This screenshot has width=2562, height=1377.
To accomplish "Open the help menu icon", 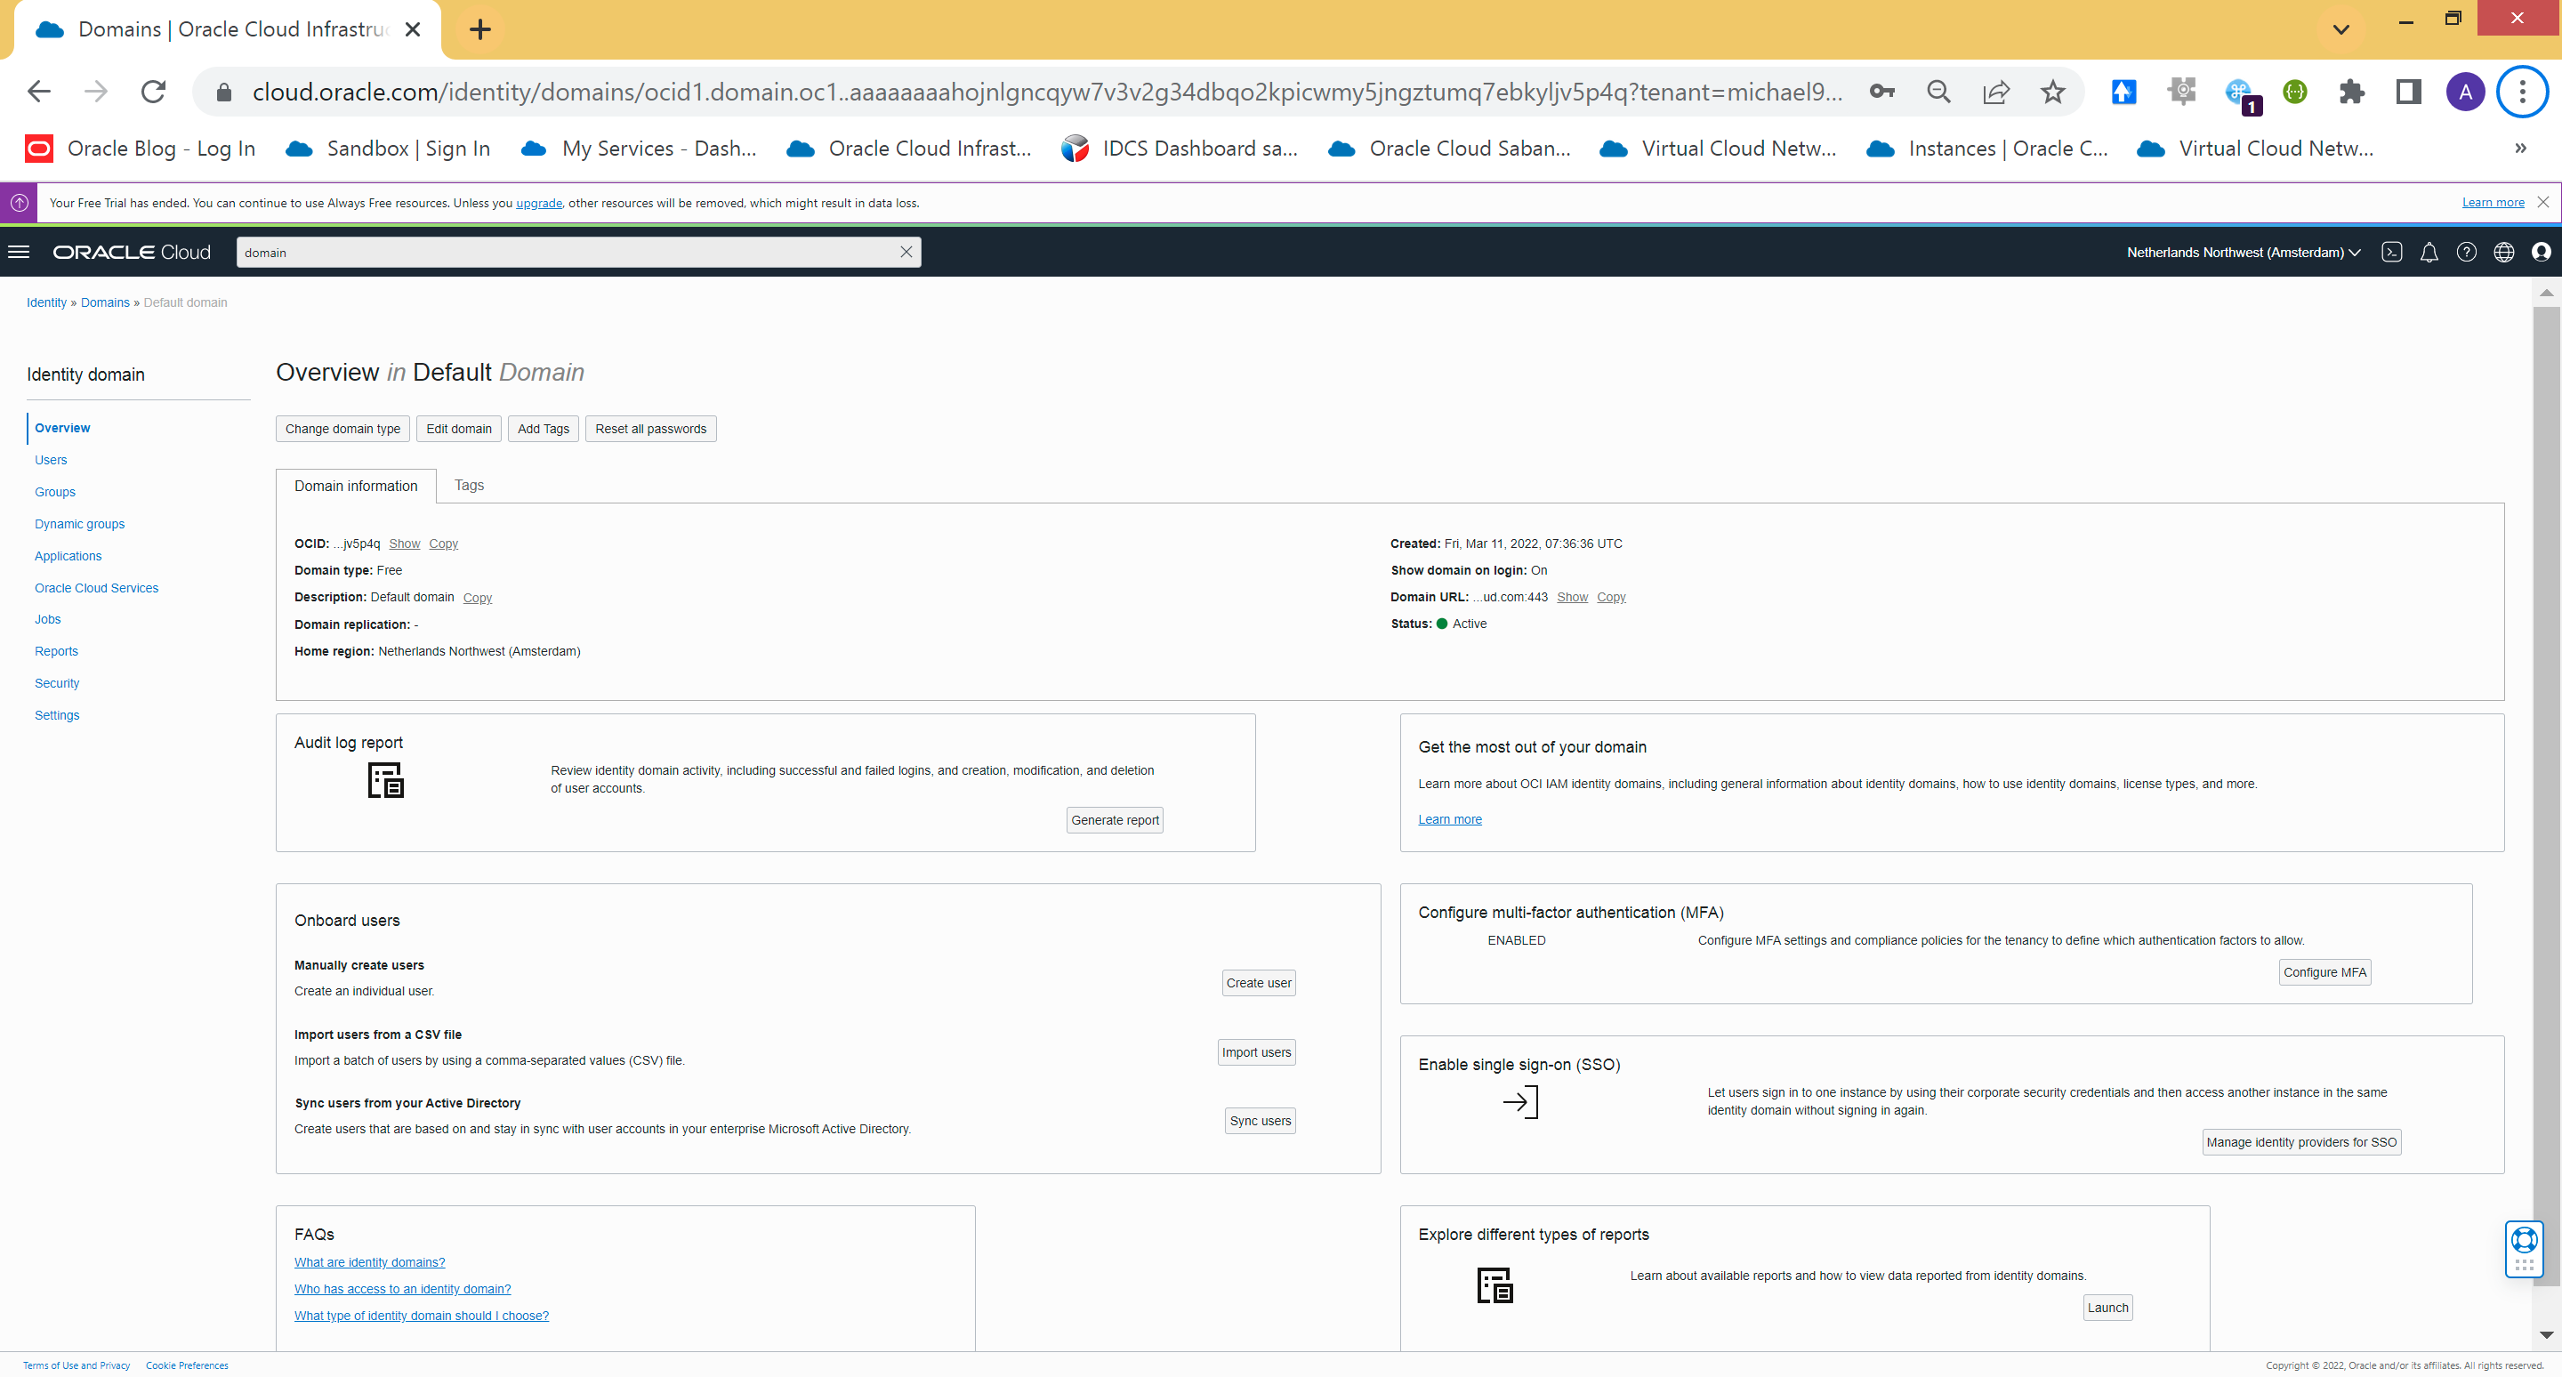I will (2467, 252).
